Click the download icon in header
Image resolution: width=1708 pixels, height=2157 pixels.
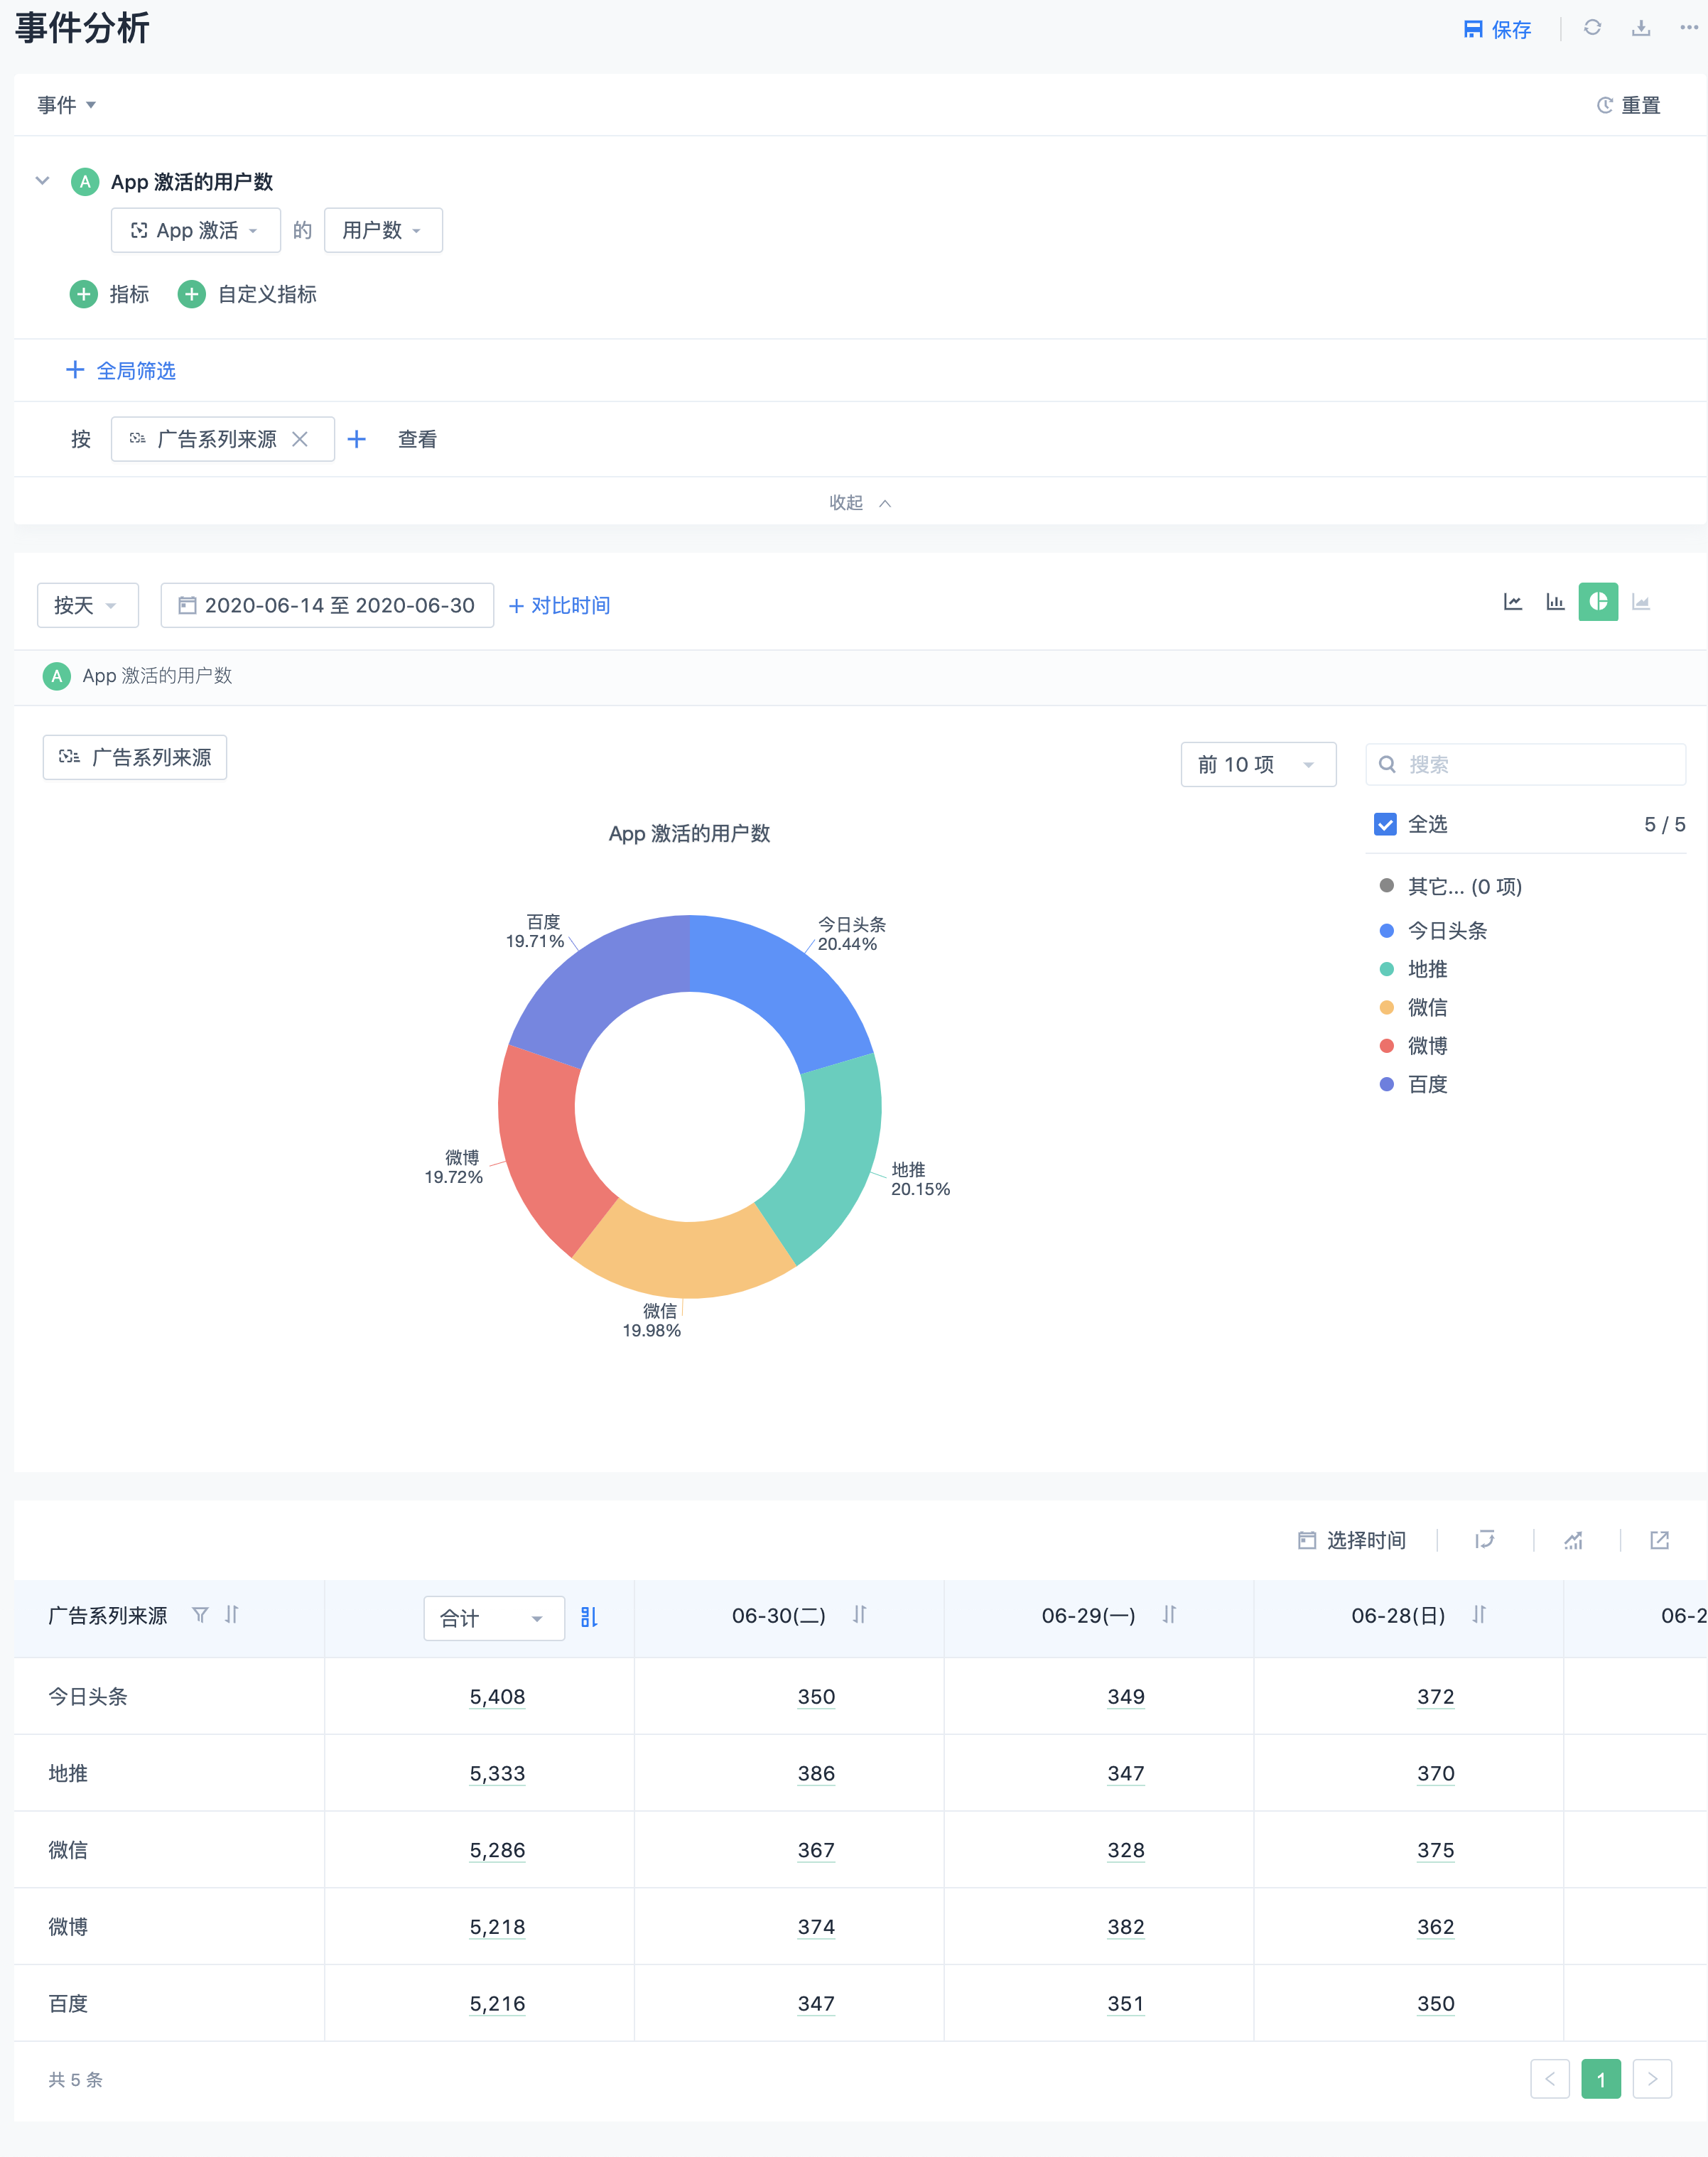(x=1641, y=28)
